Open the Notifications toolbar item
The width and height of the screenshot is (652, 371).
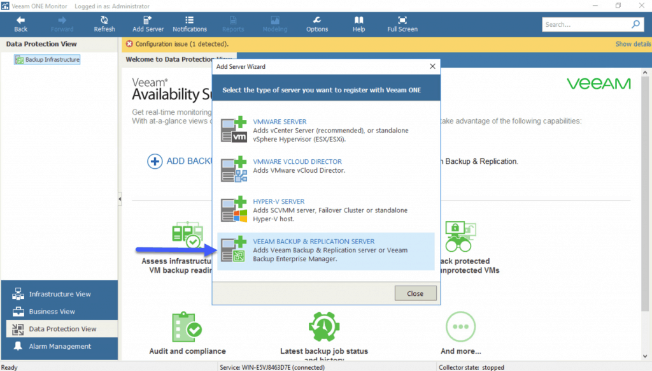coord(190,20)
